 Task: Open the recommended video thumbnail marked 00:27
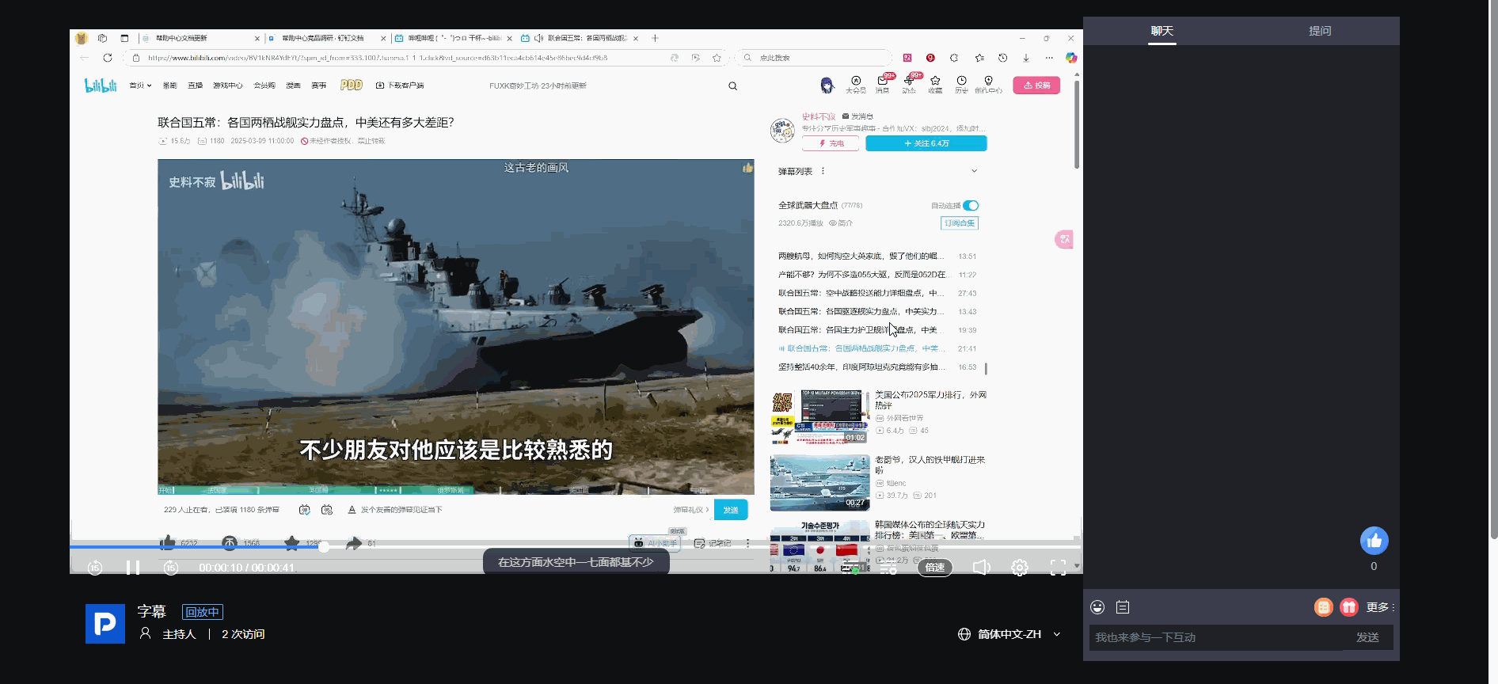coord(819,482)
